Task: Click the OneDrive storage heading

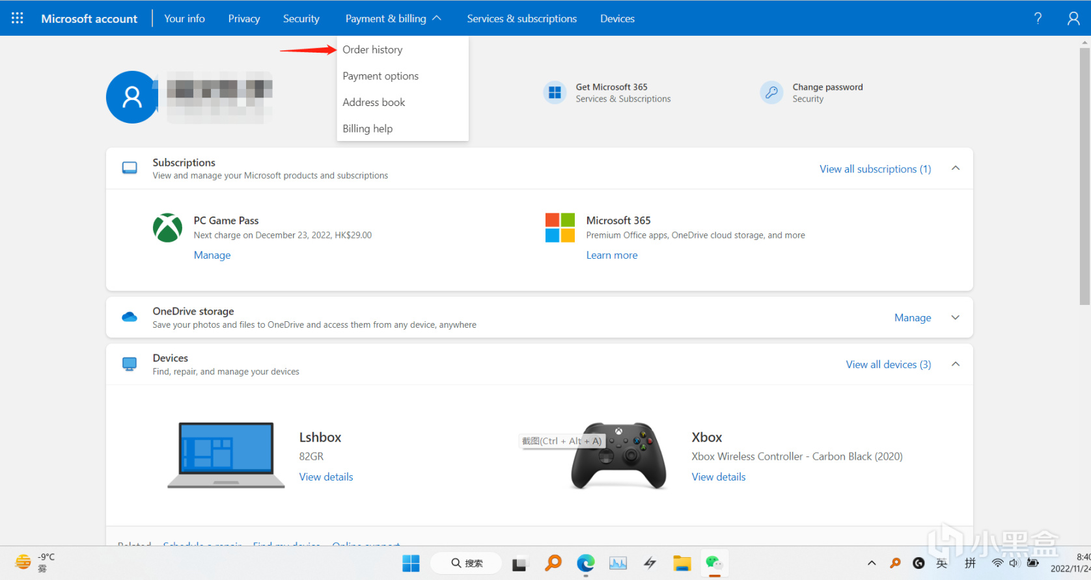Action: tap(193, 311)
